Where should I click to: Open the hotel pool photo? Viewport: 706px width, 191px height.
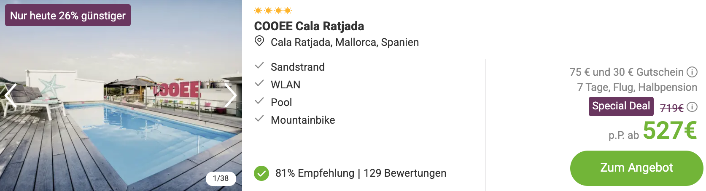pyautogui.click(x=121, y=126)
